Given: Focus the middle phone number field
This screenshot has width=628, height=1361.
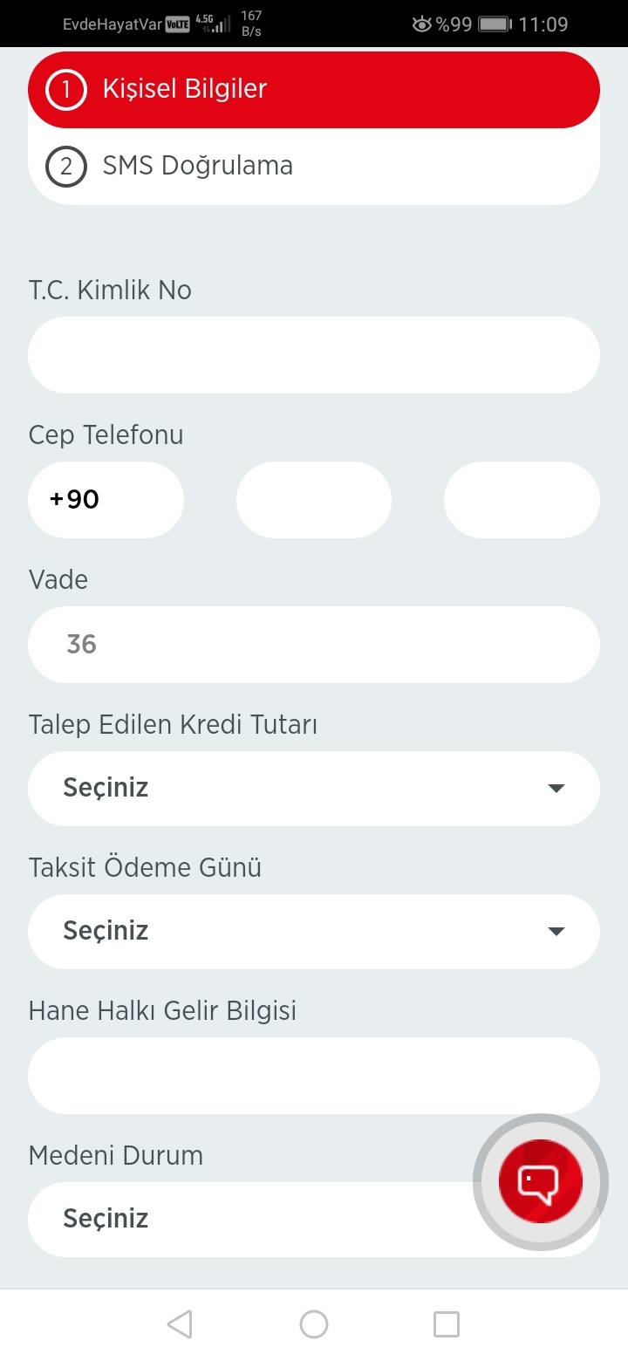Looking at the screenshot, I should [314, 500].
